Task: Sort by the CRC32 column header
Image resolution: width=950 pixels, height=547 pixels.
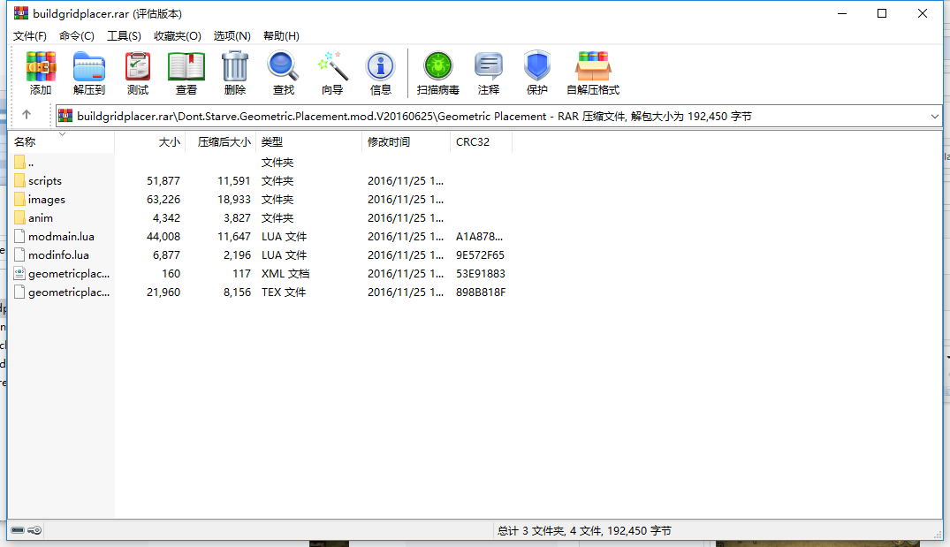Action: 481,141
